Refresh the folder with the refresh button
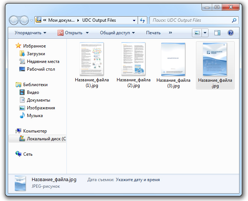Image resolution: width=248 pixels, height=201 pixels. pyautogui.click(x=142, y=20)
